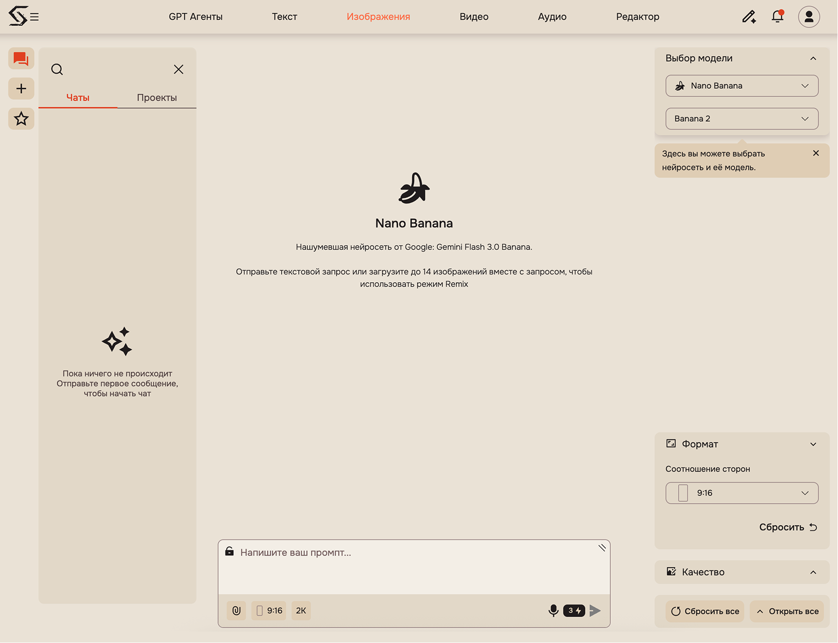Screen dimensions: 838x643
Task: Open the chats sidebar icon
Action: (21, 58)
